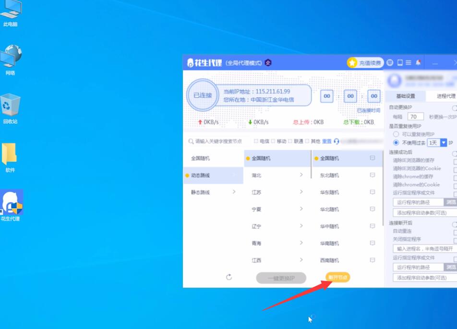Tick the 移动 filter checkbox
The width and height of the screenshot is (457, 329).
click(x=273, y=141)
